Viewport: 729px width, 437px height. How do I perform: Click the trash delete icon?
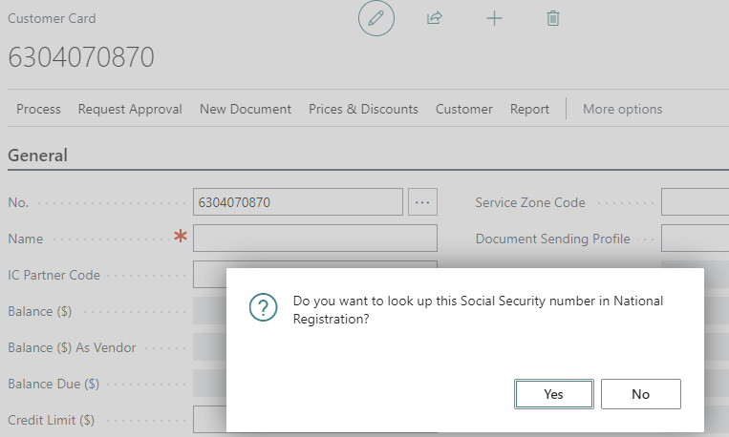click(553, 18)
